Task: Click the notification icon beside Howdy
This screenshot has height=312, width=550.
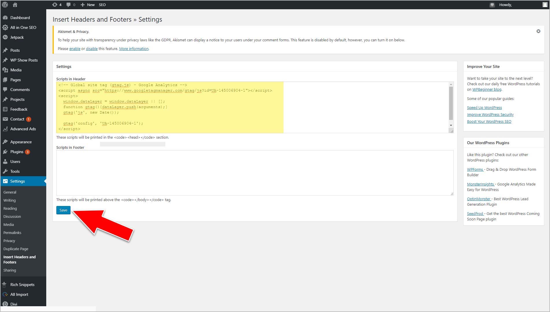Action: (x=492, y=5)
